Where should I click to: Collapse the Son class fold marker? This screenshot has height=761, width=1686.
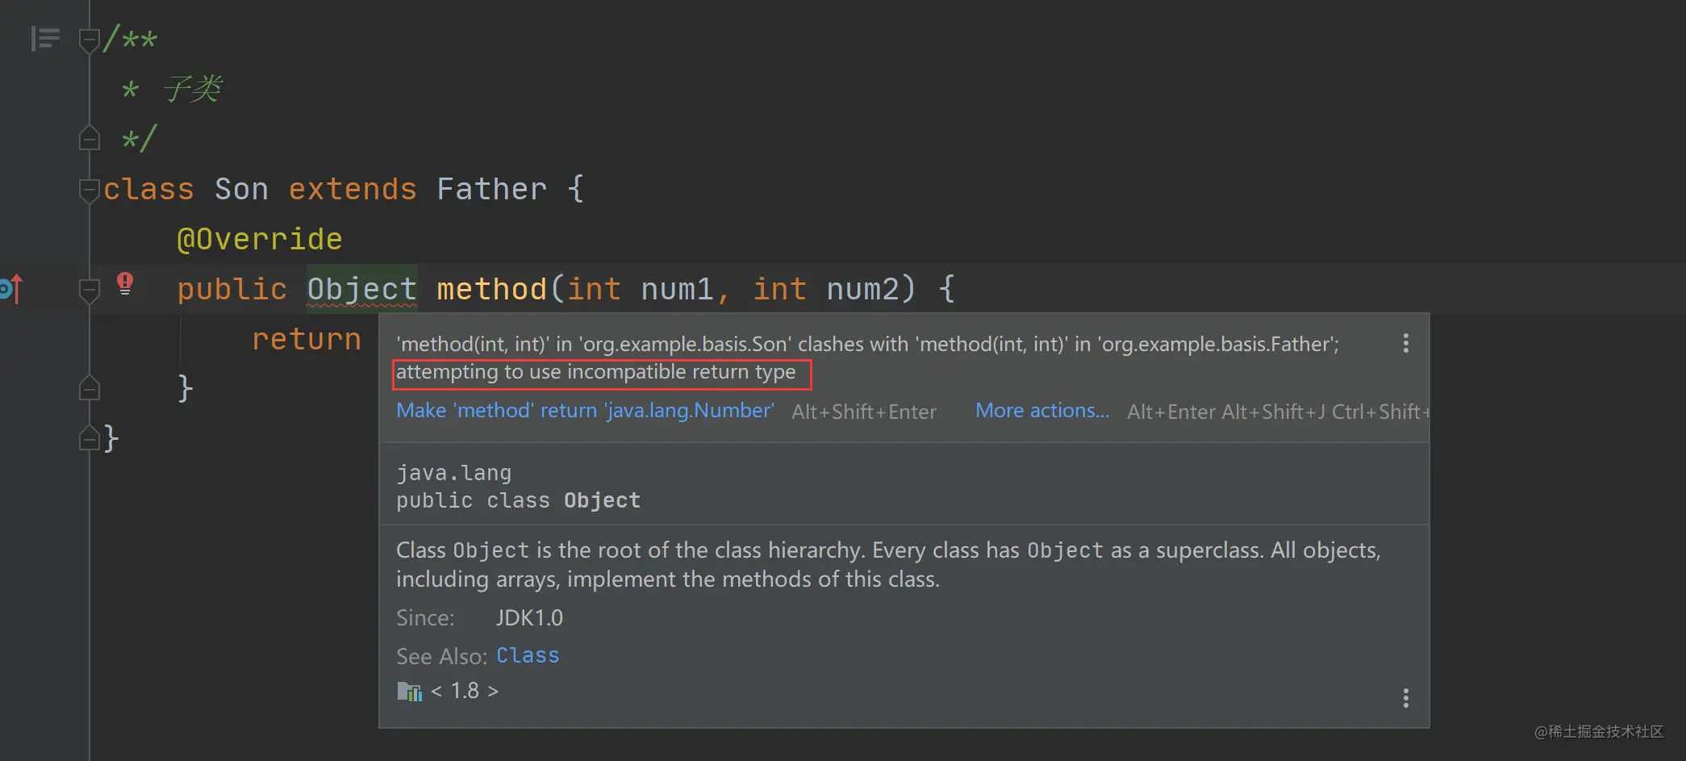(90, 190)
